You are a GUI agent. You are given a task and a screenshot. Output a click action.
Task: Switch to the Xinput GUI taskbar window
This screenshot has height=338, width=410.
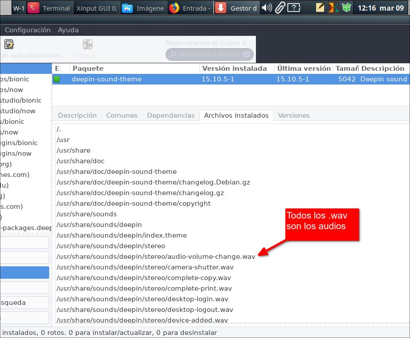(97, 8)
